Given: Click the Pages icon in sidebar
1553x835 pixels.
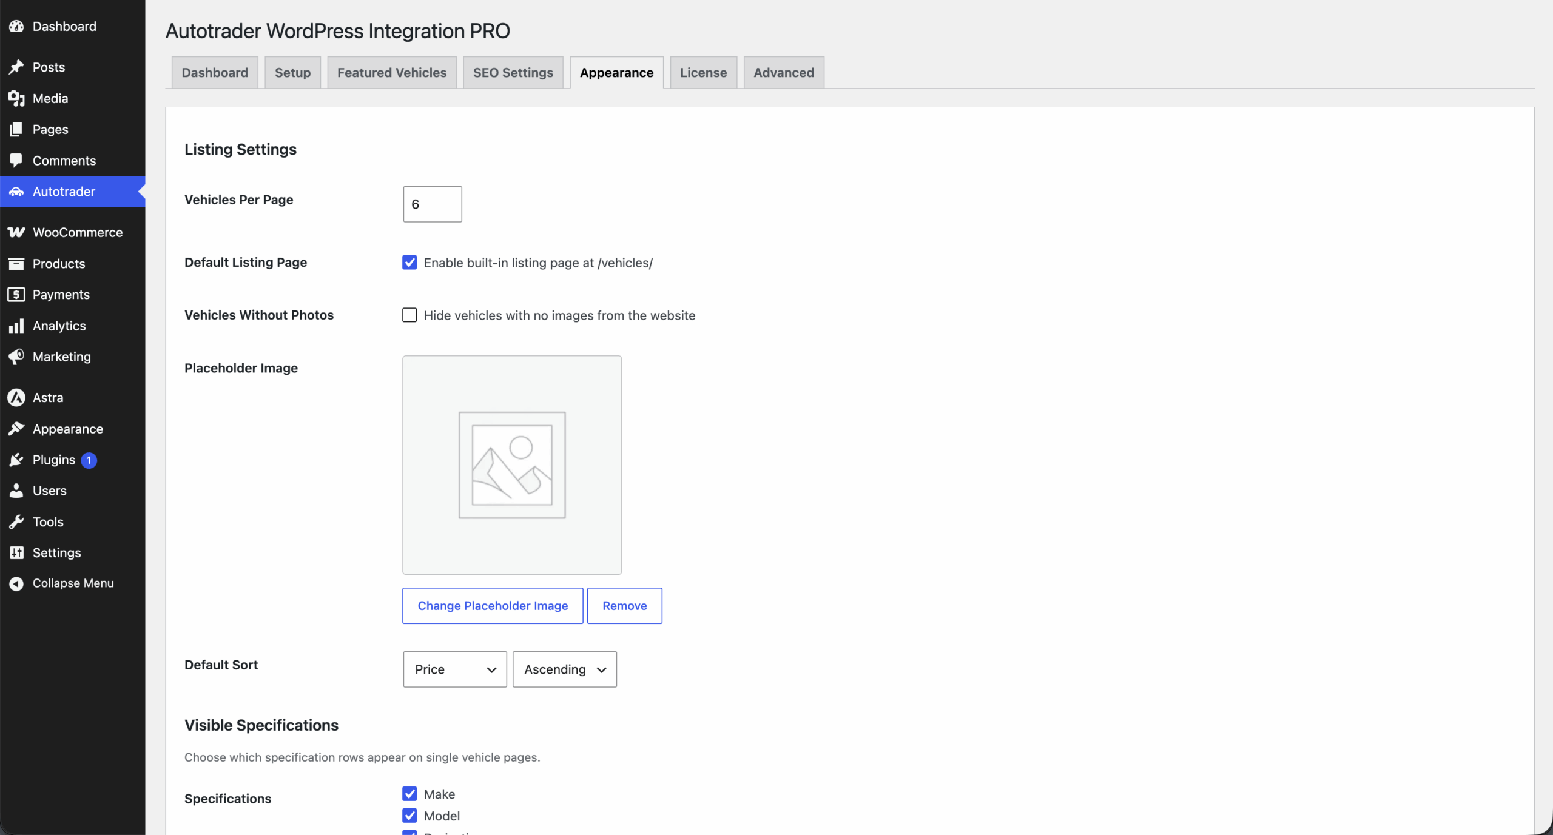Looking at the screenshot, I should [16, 129].
